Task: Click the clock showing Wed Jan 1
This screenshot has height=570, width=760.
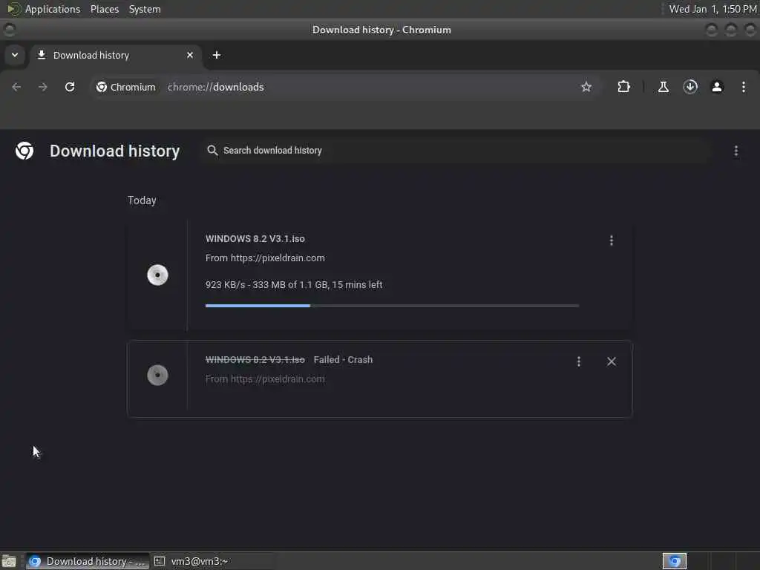Action: pyautogui.click(x=712, y=9)
